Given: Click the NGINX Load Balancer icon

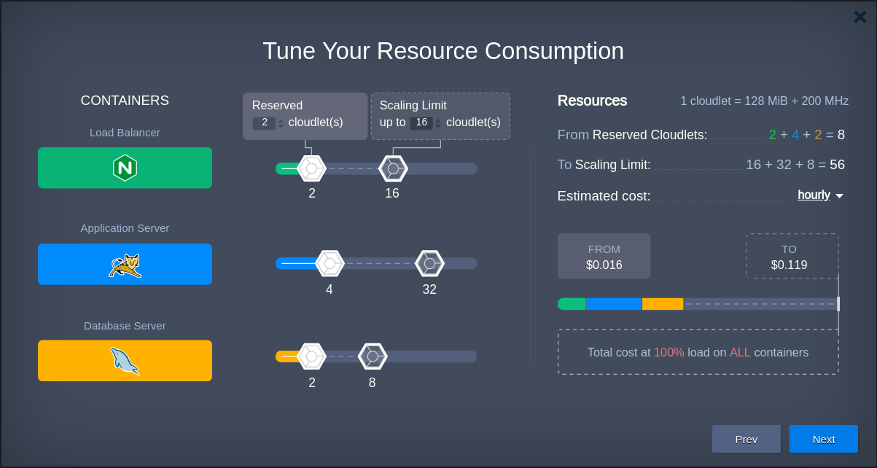Looking at the screenshot, I should (x=125, y=168).
